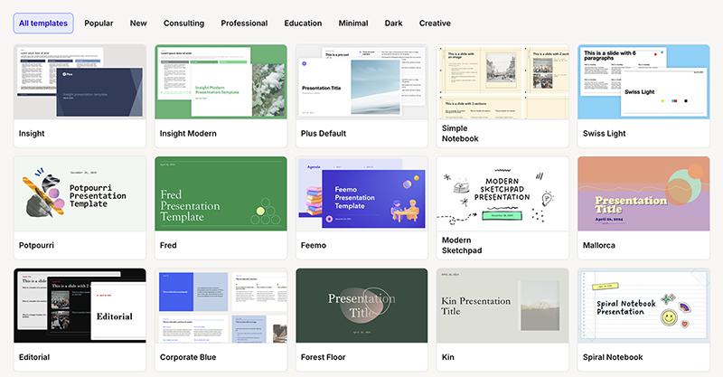Image resolution: width=723 pixels, height=377 pixels.
Task: Choose the Swiss Light template thumbnail
Action: (643, 81)
